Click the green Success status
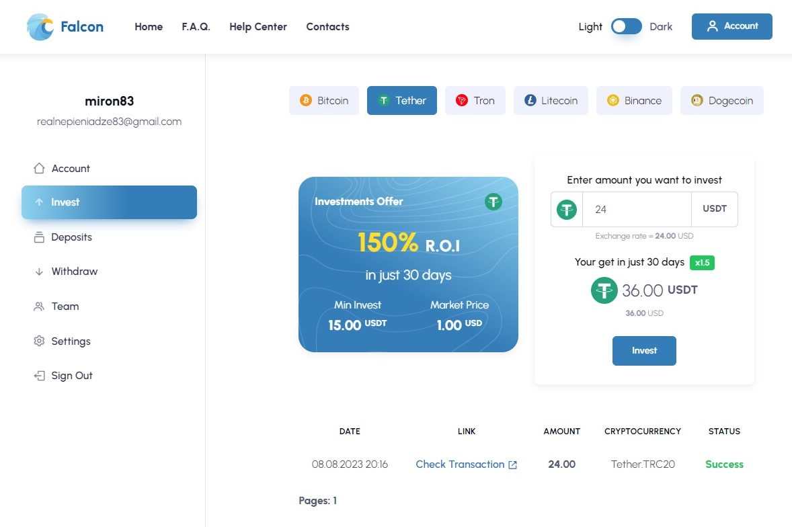Viewport: 792px width, 527px height. coord(724,464)
